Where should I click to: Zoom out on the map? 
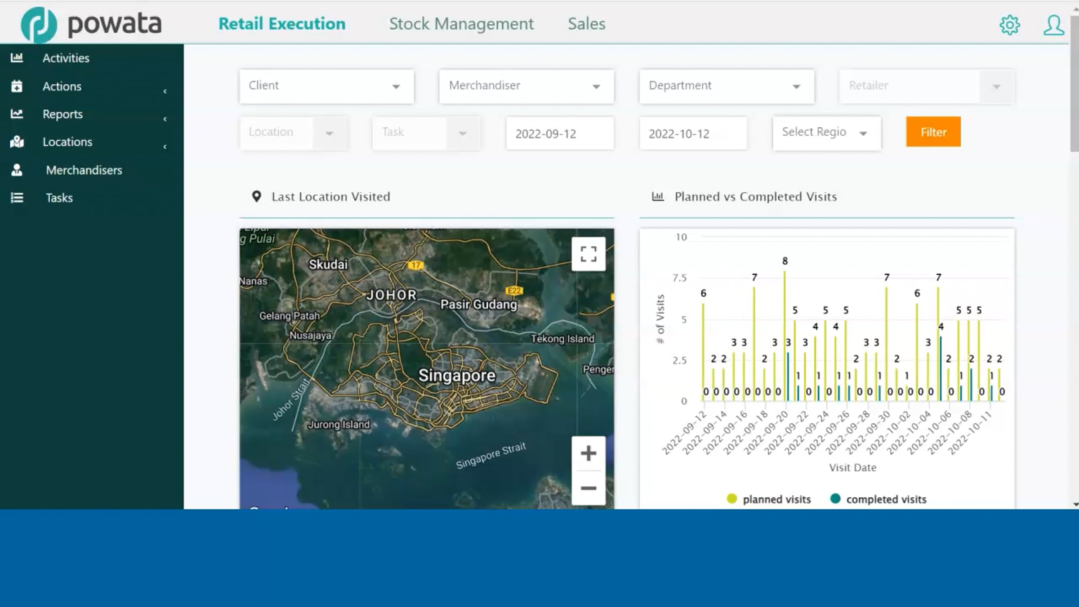click(589, 488)
